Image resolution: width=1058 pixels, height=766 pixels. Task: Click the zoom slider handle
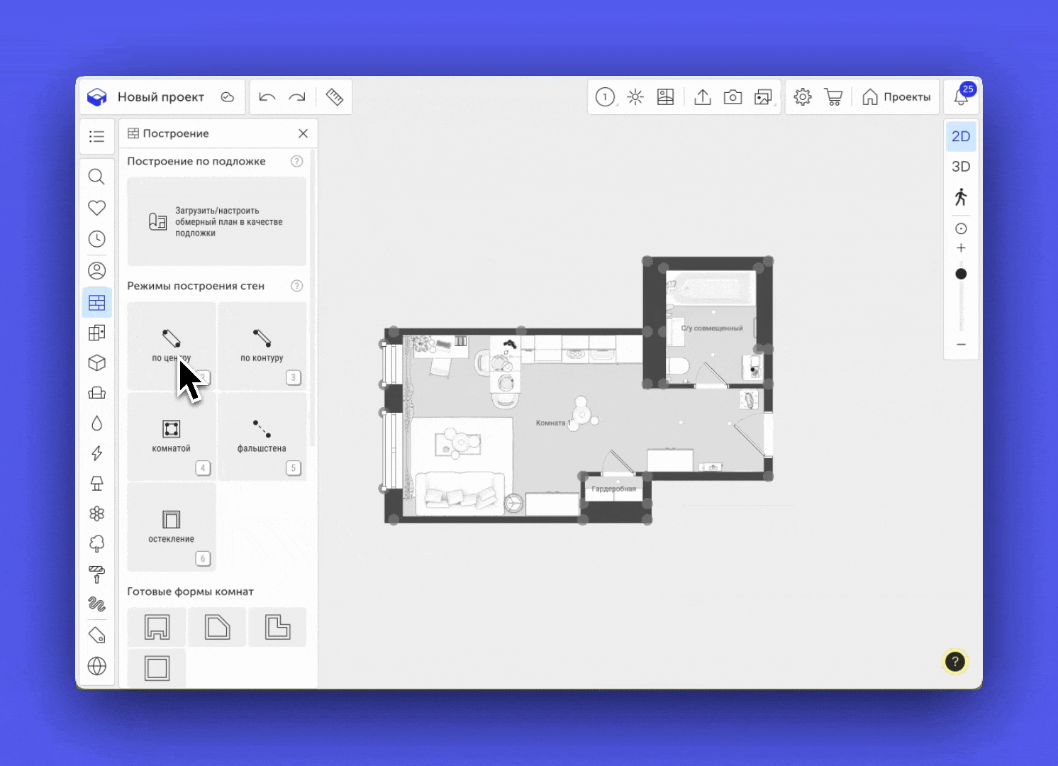coord(961,274)
